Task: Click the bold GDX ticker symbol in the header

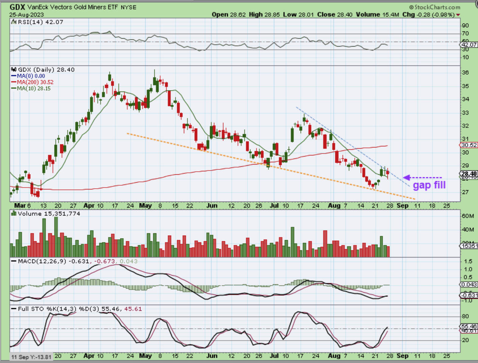Action: (x=17, y=7)
